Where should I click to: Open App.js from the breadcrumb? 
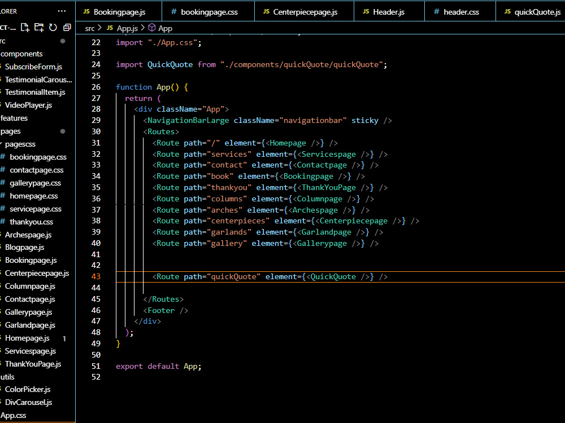[127, 28]
